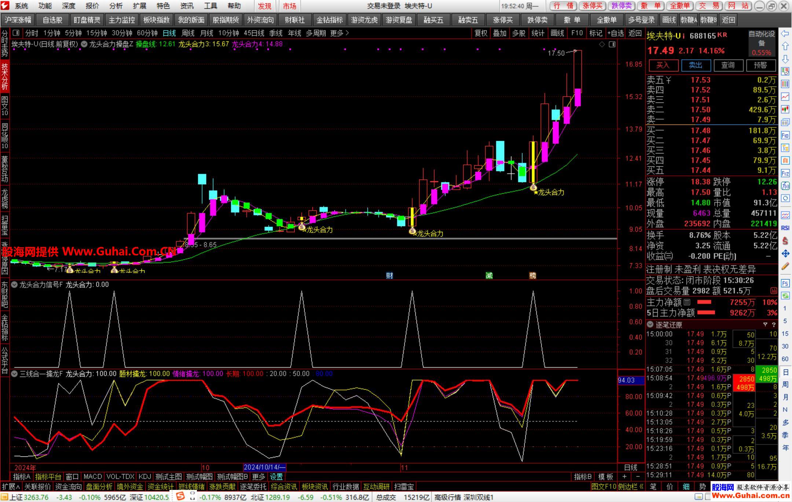Switch to the 周线 period tab
The image size is (792, 502).
tap(188, 33)
